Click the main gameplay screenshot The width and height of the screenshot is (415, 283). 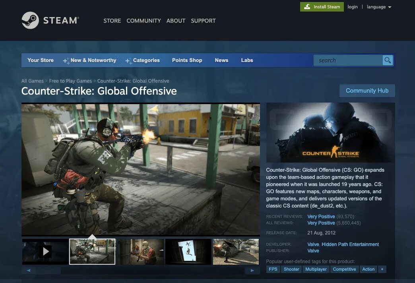point(141,169)
